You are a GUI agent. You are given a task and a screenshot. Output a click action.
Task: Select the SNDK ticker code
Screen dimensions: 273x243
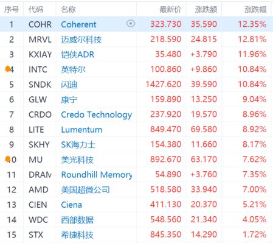click(x=40, y=85)
